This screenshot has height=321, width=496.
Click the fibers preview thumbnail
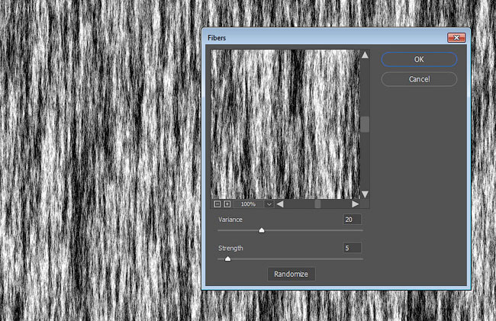285,124
